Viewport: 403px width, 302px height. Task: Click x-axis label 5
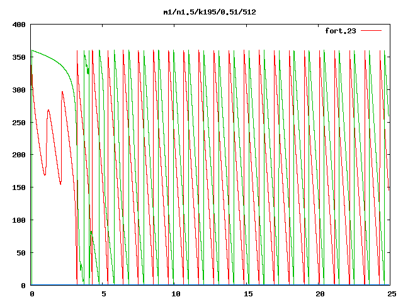click(103, 294)
